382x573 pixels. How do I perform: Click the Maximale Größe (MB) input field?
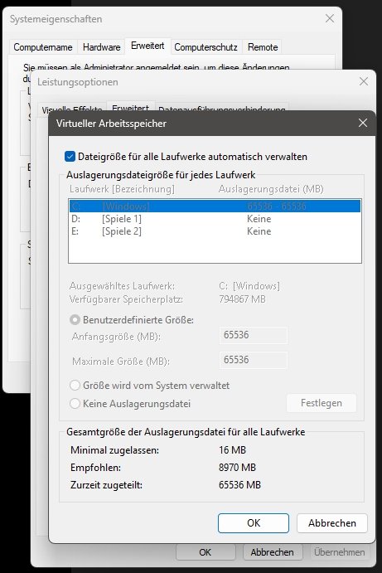[x=253, y=360]
